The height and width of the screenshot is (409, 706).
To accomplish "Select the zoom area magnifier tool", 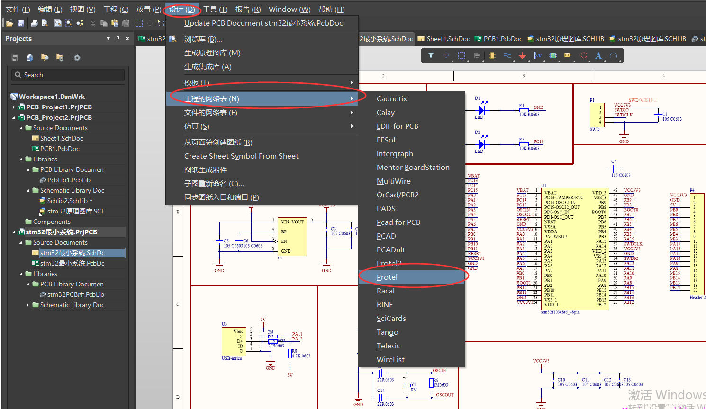I will (69, 23).
